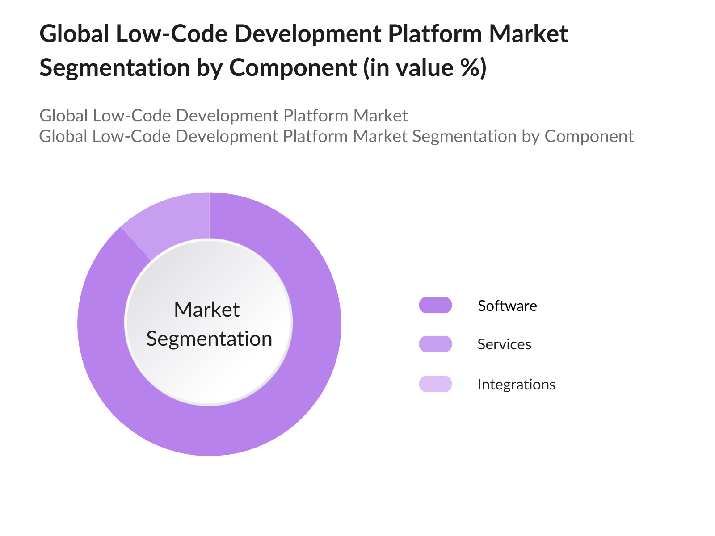The height and width of the screenshot is (536, 715).
Task: Click the Services legend color swatch
Action: [x=435, y=344]
